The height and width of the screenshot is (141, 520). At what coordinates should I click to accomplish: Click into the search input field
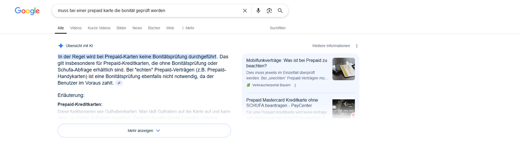(x=148, y=11)
